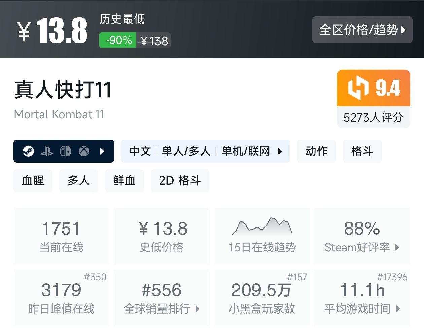Select the 单人/多人 label
424x331 pixels.
186,151
